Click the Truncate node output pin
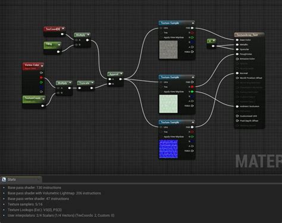 tap(92, 88)
